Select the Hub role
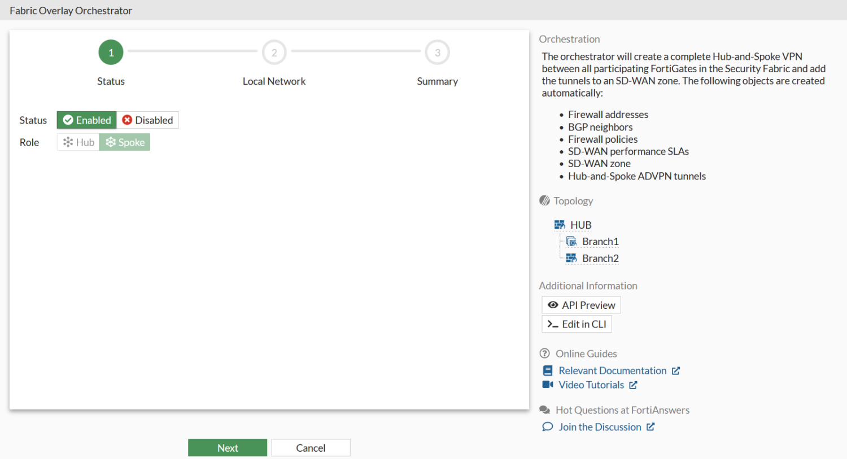The height and width of the screenshot is (459, 847). (77, 142)
